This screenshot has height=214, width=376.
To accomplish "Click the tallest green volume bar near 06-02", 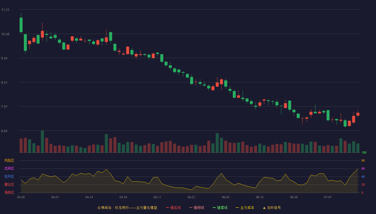I will [x=217, y=143].
